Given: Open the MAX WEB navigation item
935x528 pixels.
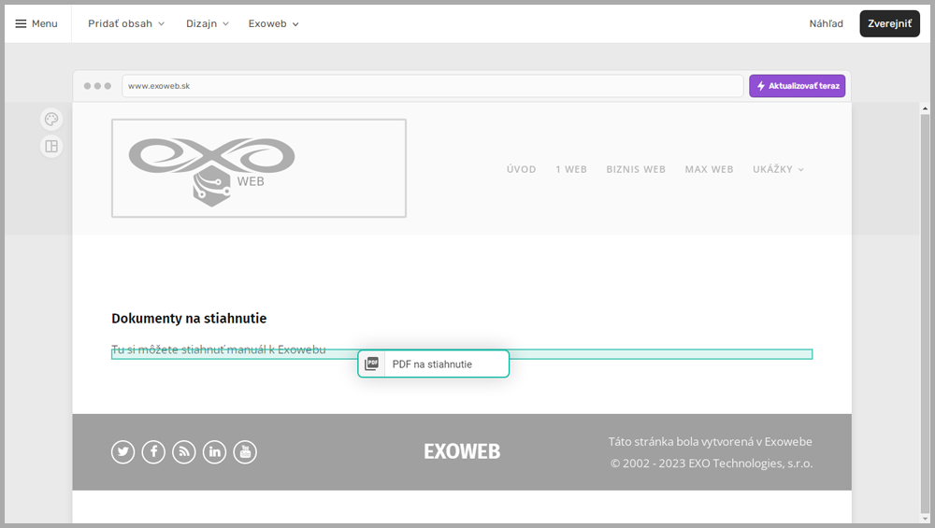Looking at the screenshot, I should pos(709,169).
